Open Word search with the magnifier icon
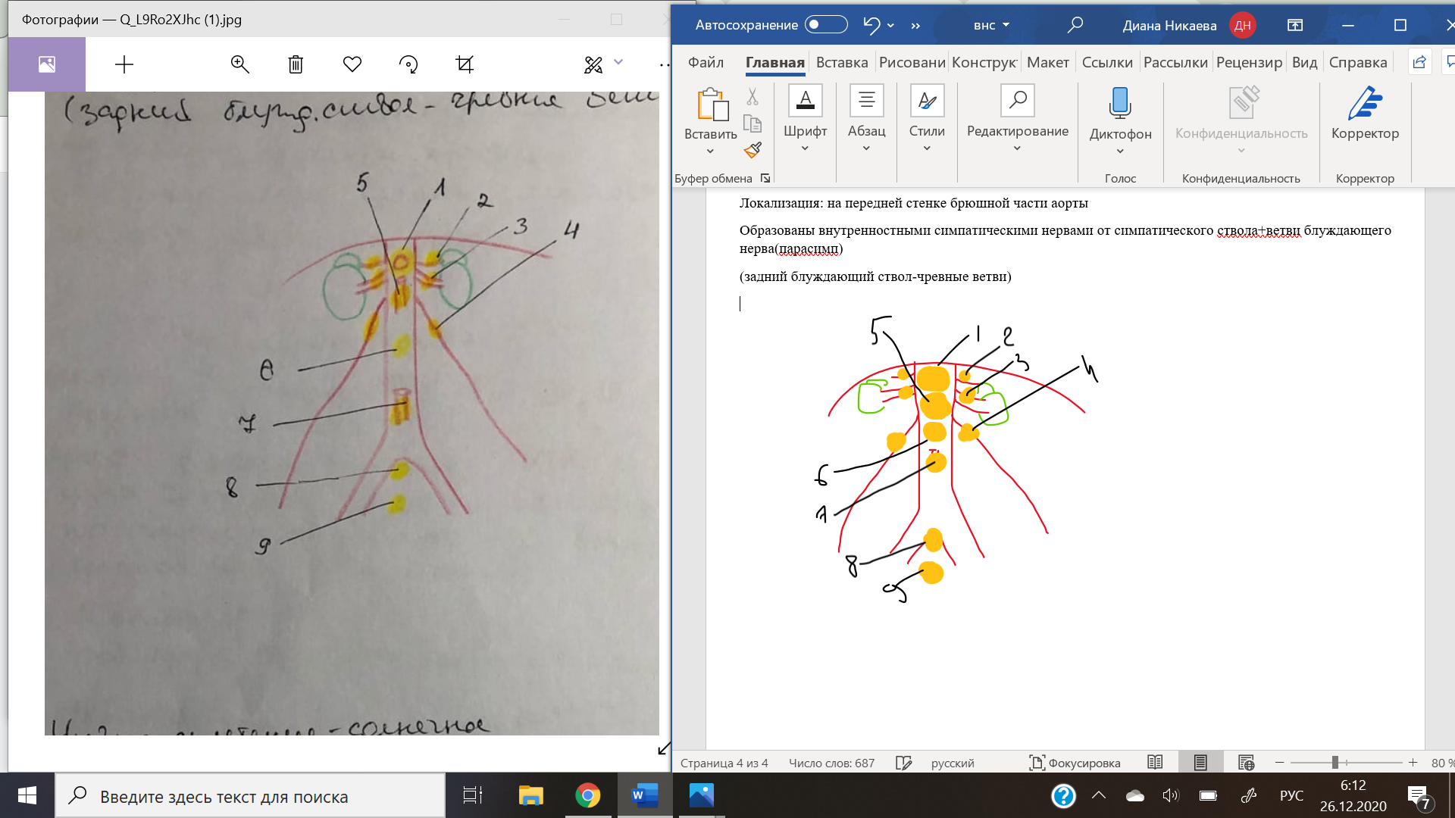Image resolution: width=1455 pixels, height=818 pixels. point(1075,25)
